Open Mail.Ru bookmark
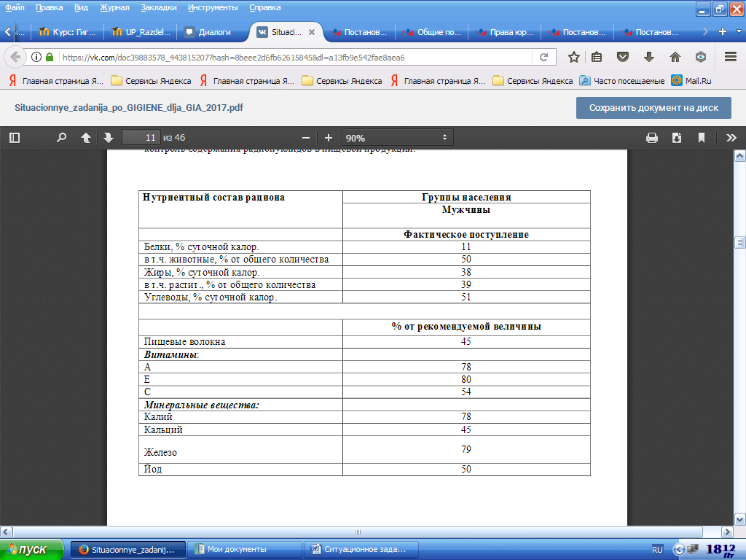 point(692,81)
